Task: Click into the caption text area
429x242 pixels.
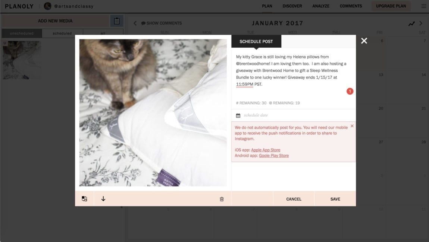Action: pos(291,74)
